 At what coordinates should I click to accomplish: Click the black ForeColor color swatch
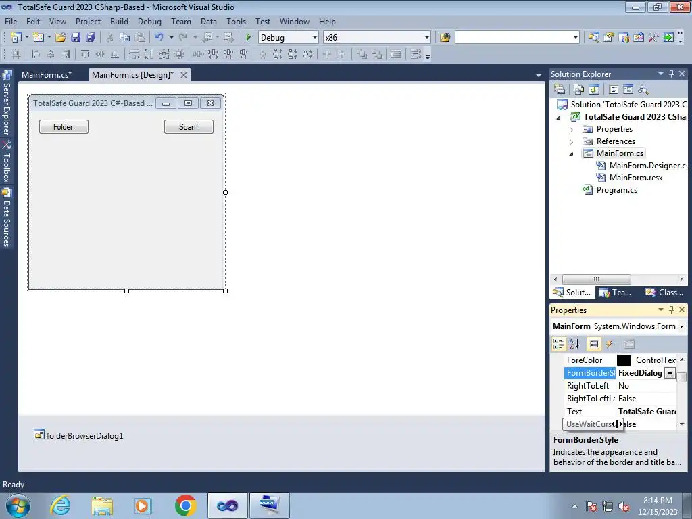(x=624, y=360)
